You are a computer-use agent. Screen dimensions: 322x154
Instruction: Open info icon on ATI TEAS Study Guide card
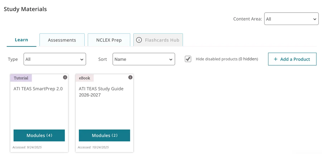[130, 77]
